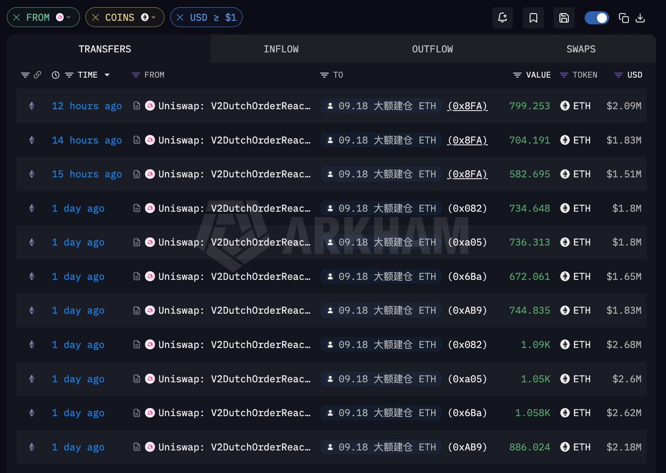Image resolution: width=666 pixels, height=473 pixels.
Task: Click Uniswap logo in 15 hours ago row
Action: coord(150,174)
